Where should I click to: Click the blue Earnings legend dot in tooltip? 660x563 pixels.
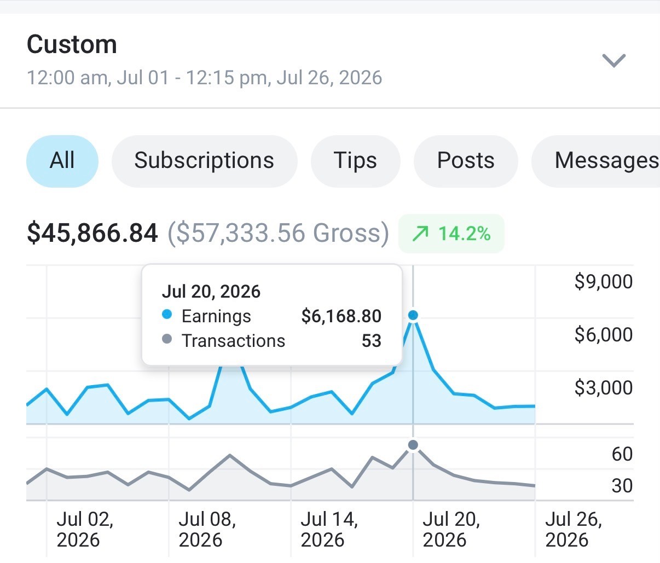pyautogui.click(x=167, y=315)
